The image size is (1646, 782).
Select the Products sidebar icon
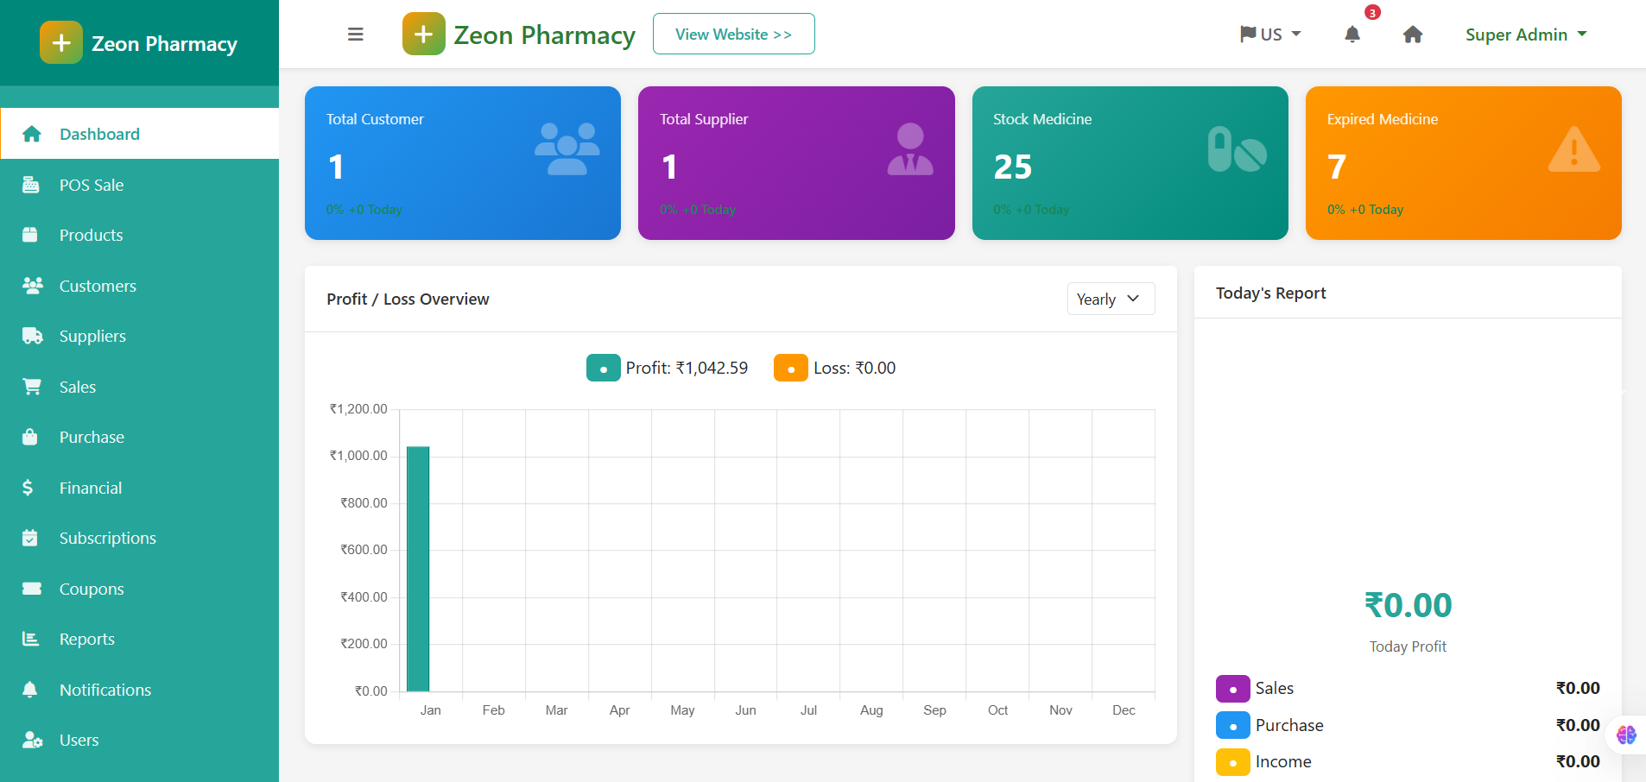pos(31,235)
